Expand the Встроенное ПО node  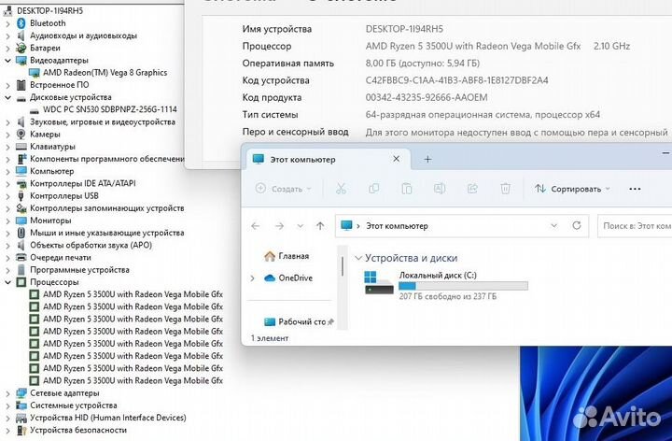[7, 85]
